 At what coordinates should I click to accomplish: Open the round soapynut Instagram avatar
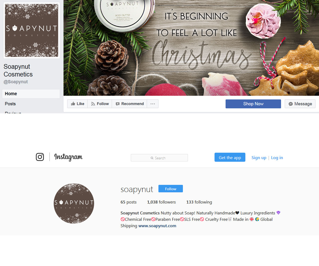(x=74, y=203)
